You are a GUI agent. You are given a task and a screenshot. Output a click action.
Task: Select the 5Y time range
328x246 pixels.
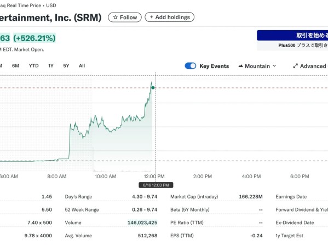(x=66, y=66)
